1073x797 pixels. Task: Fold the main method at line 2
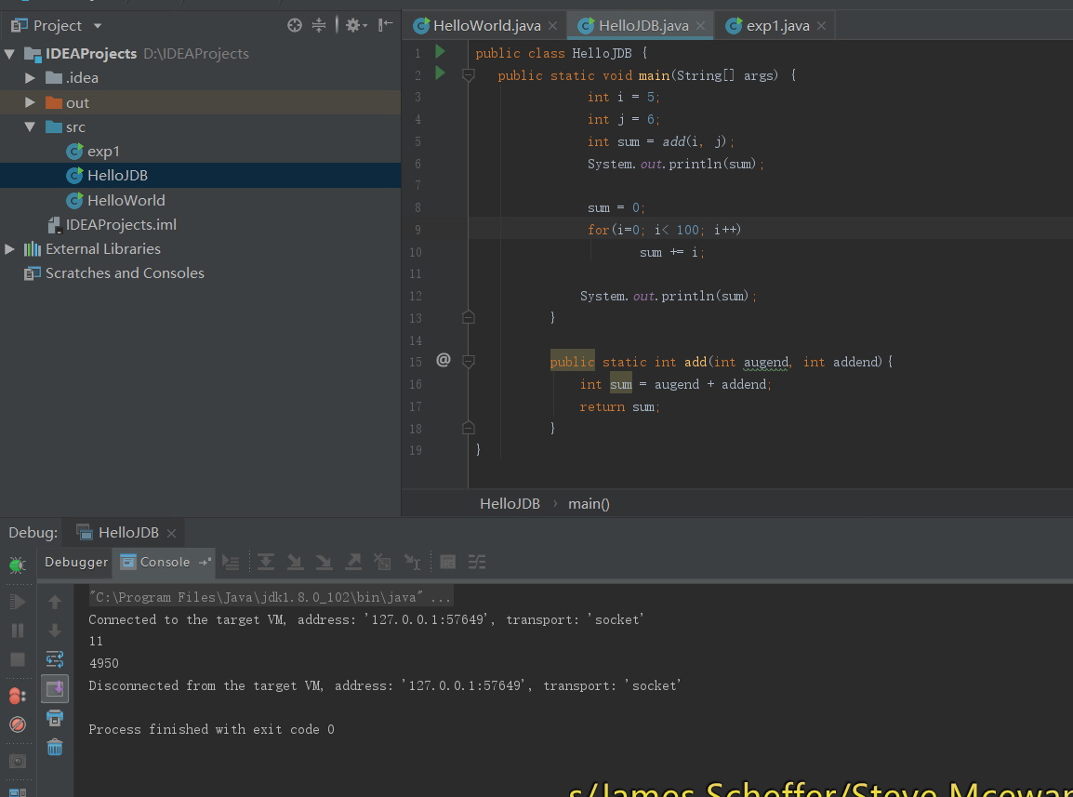469,75
